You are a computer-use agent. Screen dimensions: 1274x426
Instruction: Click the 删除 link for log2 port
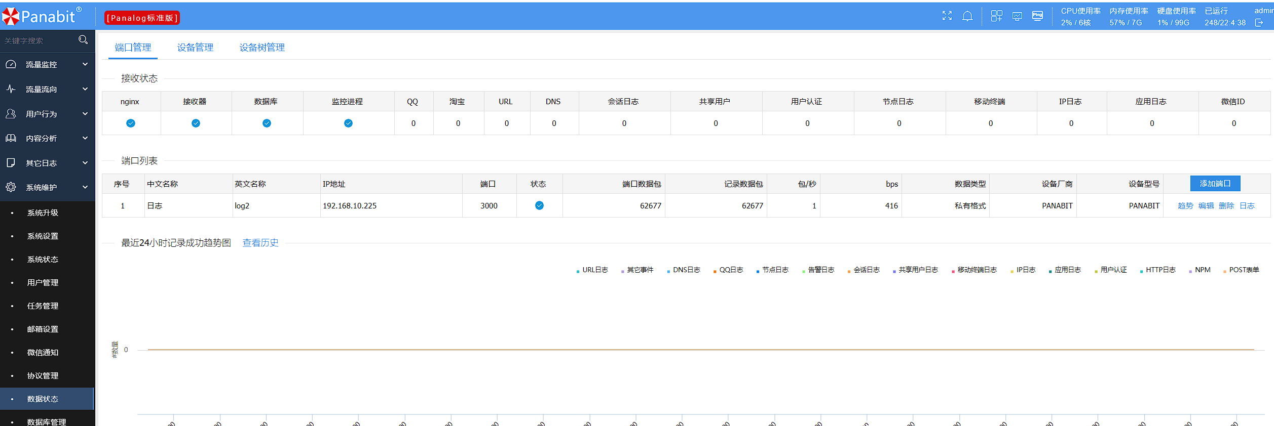coord(1226,205)
